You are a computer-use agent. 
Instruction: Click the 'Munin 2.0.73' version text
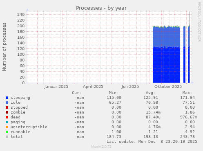click(101, 147)
